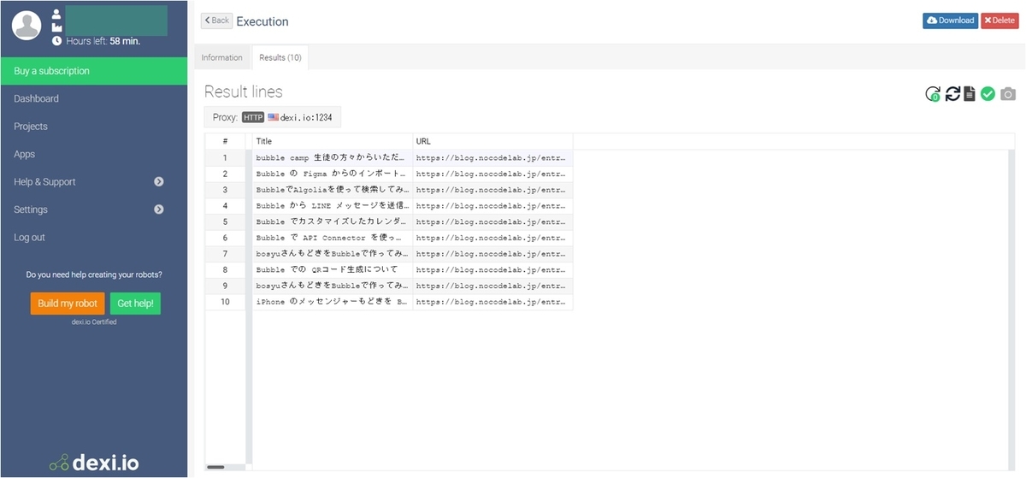1026x478 pixels.
Task: Switch to the Information tab
Action: (x=222, y=57)
